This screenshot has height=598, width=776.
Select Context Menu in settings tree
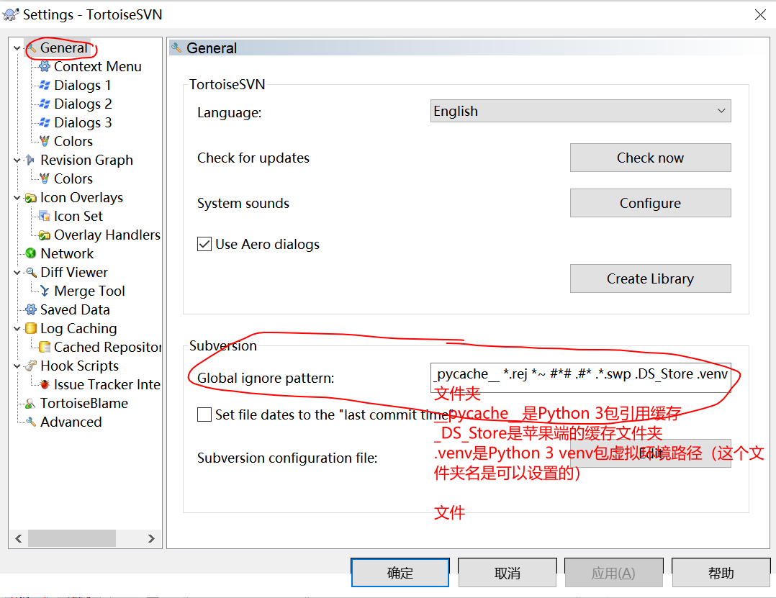[x=97, y=66]
